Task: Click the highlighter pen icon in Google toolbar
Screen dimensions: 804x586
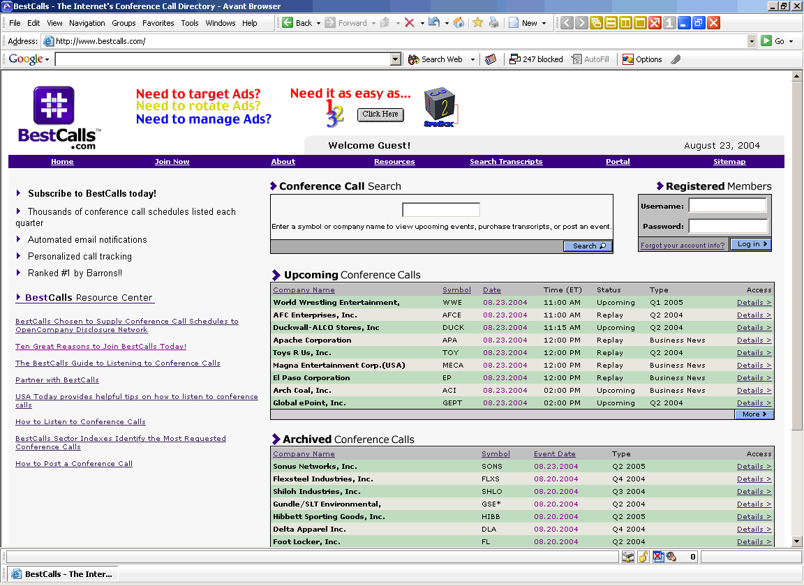Action: (x=676, y=59)
